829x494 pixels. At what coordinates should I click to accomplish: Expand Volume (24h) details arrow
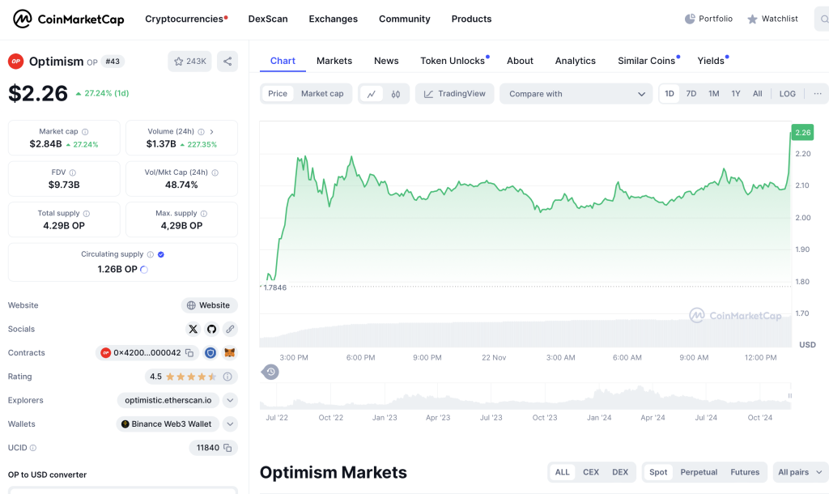pos(211,132)
